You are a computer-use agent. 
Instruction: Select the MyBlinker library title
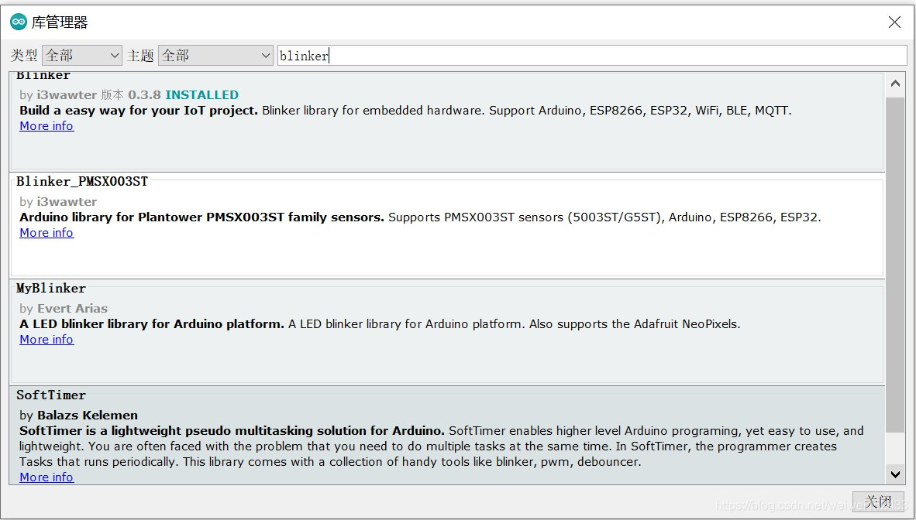(x=51, y=289)
